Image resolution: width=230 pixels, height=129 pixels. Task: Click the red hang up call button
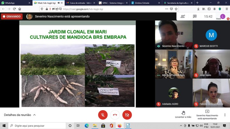pyautogui.click(x=115, y=115)
